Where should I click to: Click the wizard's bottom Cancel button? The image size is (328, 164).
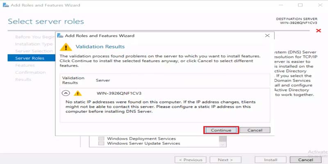(x=305, y=160)
